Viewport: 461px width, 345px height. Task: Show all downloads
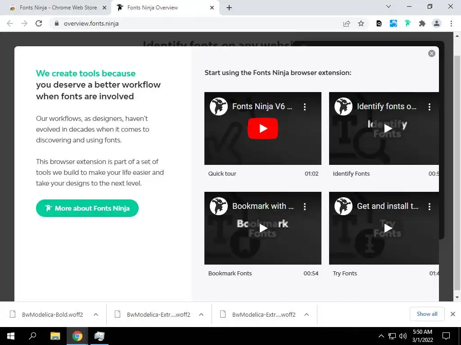coord(427,314)
